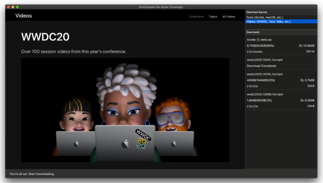This screenshot has height=183, width=323.
Task: Open the Collections link
Action: click(196, 16)
